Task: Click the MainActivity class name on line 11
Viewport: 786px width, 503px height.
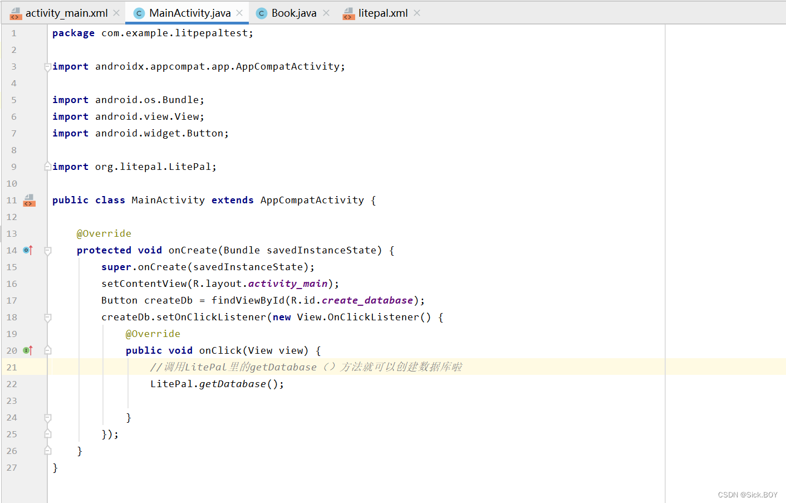Action: 168,200
